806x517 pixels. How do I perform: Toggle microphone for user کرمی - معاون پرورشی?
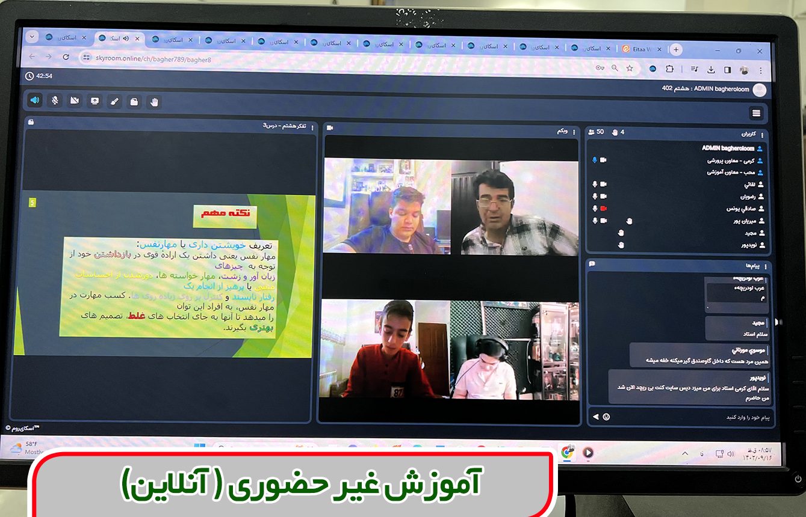tap(595, 160)
